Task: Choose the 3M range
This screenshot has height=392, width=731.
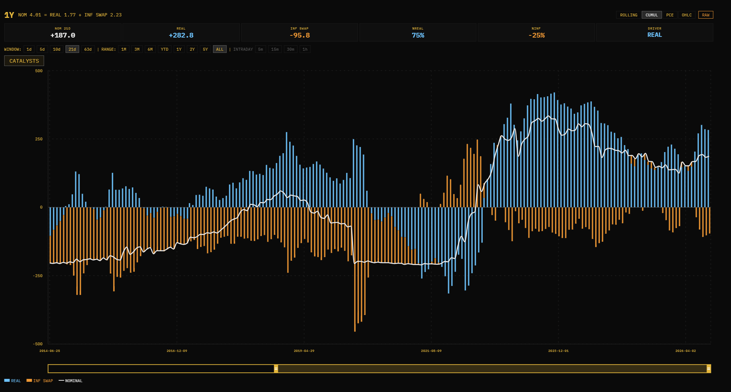Action: (137, 49)
